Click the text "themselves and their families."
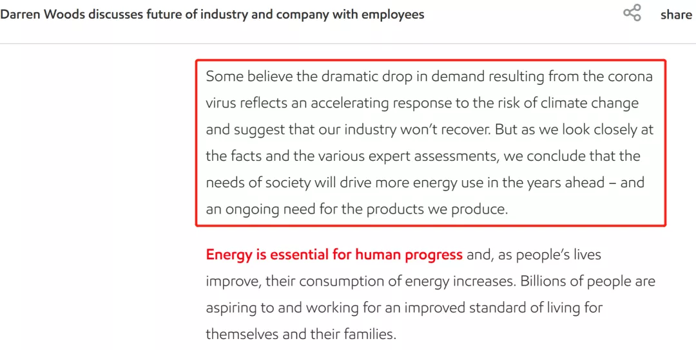The height and width of the screenshot is (350, 696). point(300,334)
